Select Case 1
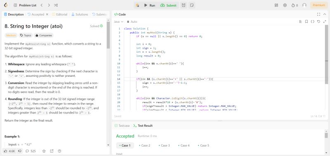 point(125,145)
